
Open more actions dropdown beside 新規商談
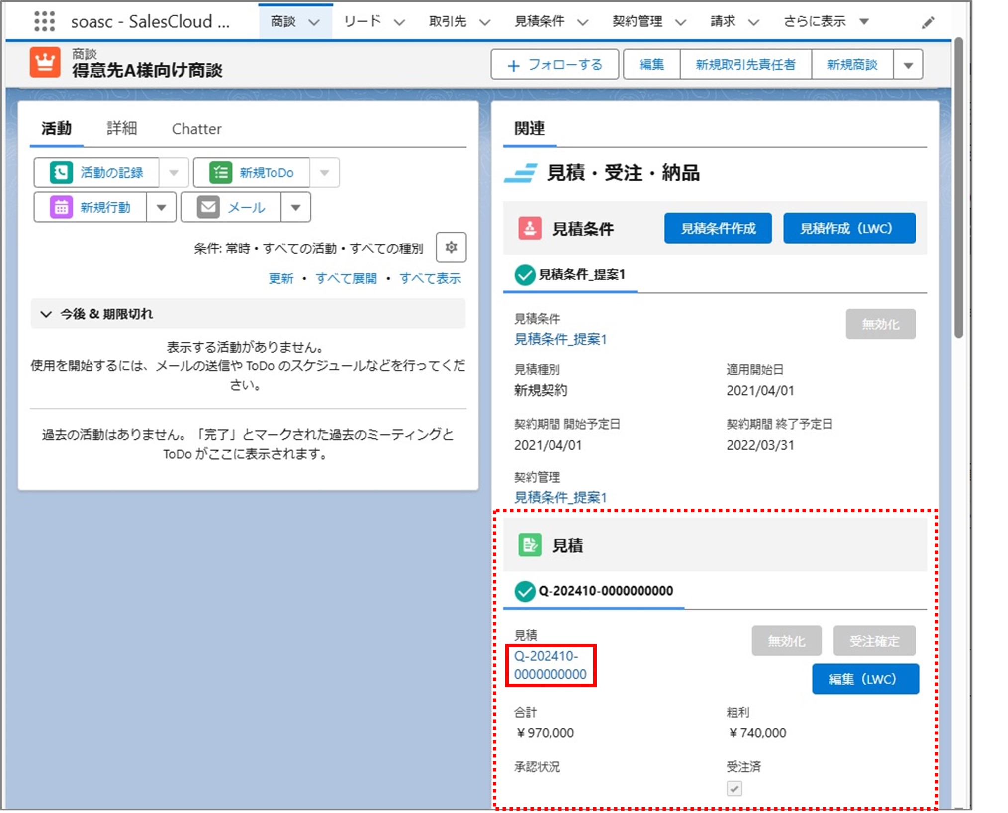[908, 64]
